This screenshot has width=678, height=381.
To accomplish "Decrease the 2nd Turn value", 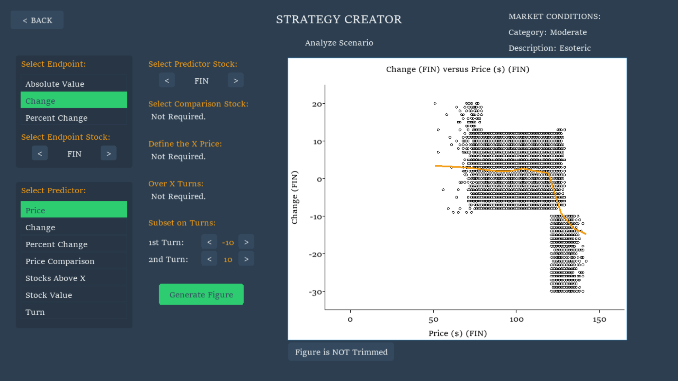I will tap(209, 259).
